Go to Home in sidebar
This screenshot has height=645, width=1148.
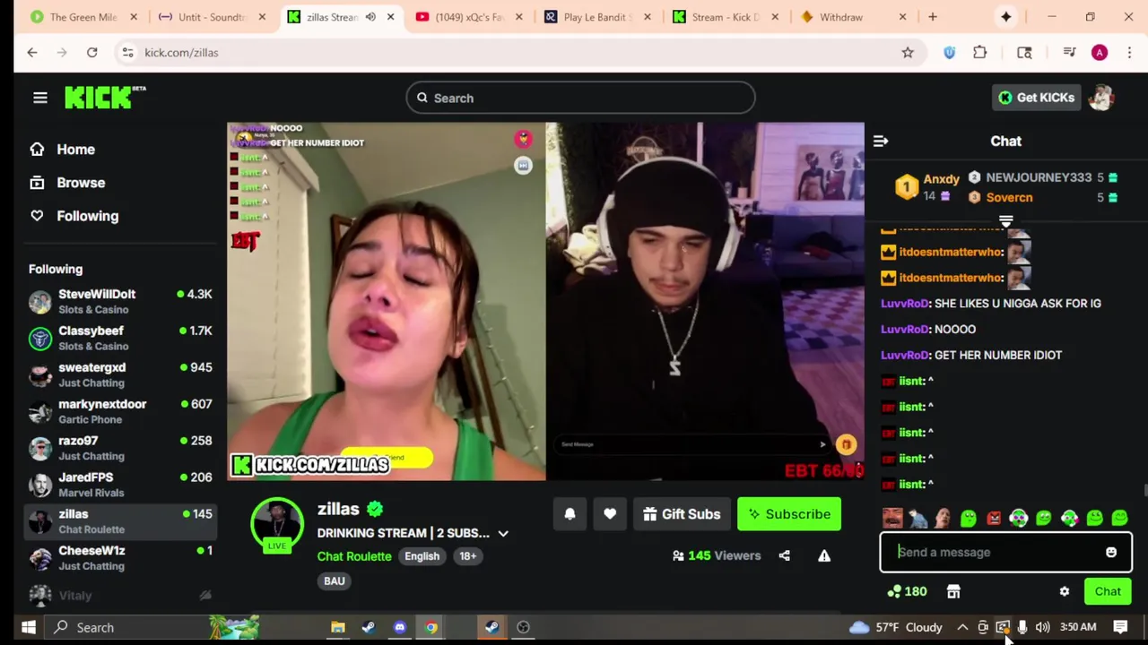[63, 150]
